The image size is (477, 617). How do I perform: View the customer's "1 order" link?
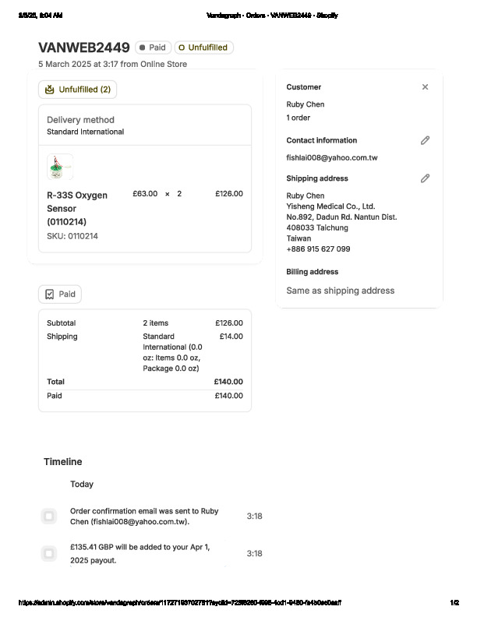point(299,118)
